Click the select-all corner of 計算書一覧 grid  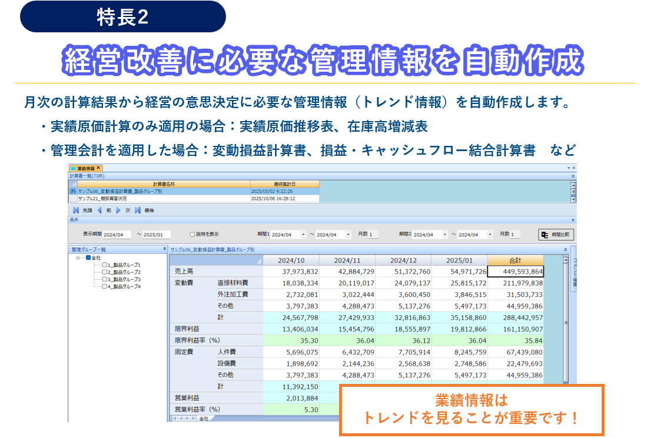(73, 184)
